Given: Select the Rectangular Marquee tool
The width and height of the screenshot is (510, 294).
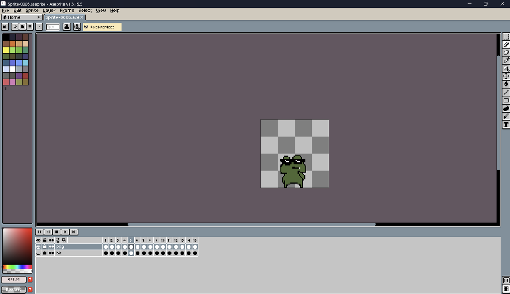Looking at the screenshot, I should [x=506, y=37].
